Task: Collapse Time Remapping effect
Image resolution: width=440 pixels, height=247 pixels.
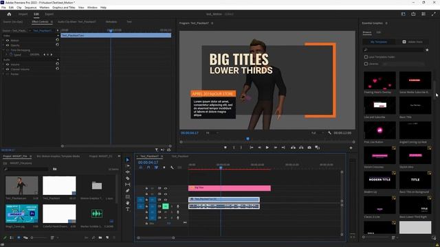Action: (x=3, y=50)
